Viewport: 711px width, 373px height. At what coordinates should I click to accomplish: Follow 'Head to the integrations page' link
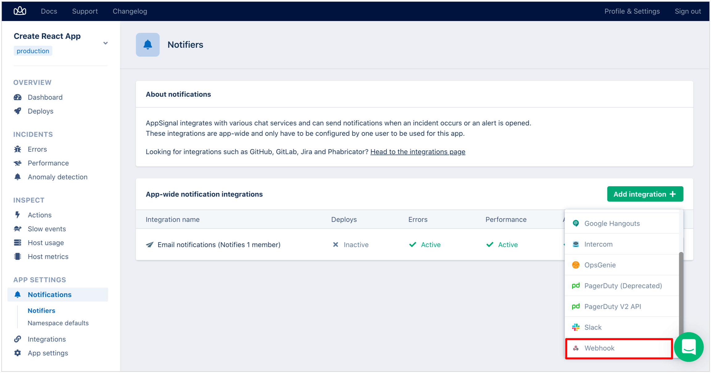point(418,152)
